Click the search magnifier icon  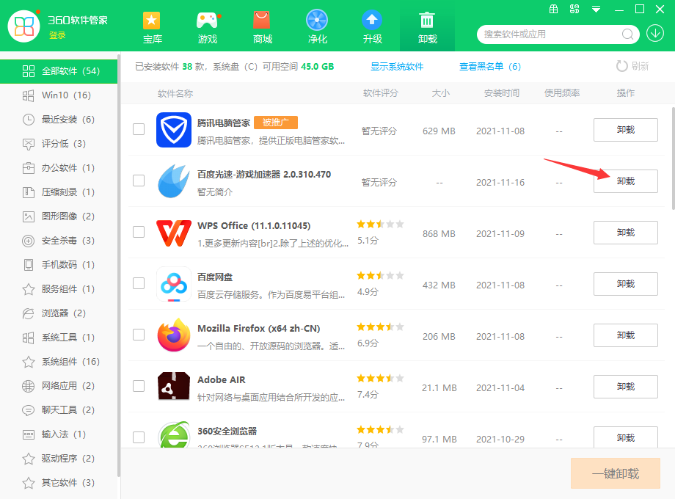coord(627,34)
